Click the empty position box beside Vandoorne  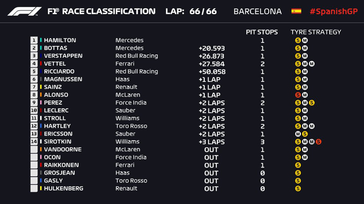point(34,150)
